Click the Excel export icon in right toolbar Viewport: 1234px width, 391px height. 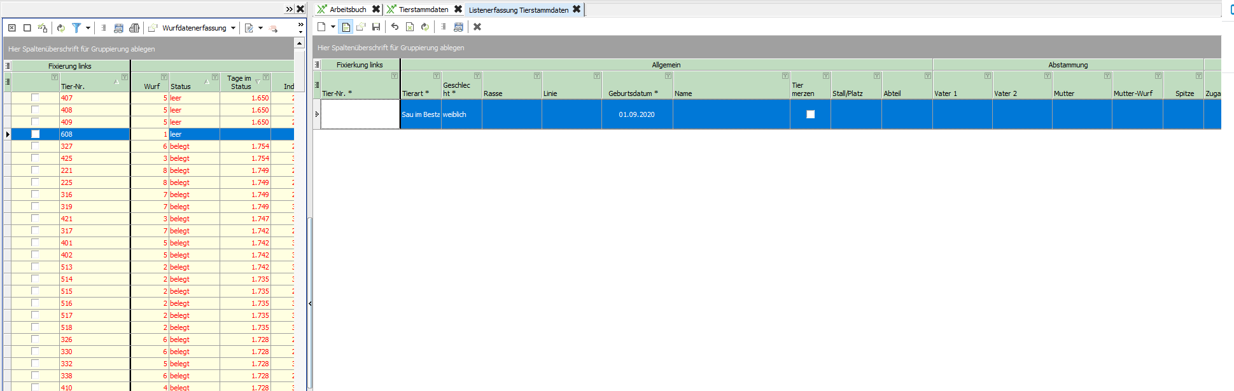[410, 27]
